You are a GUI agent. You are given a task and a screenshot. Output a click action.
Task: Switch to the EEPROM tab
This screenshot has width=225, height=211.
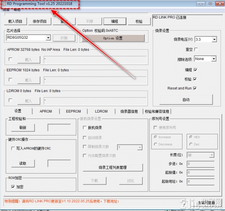[74, 111]
